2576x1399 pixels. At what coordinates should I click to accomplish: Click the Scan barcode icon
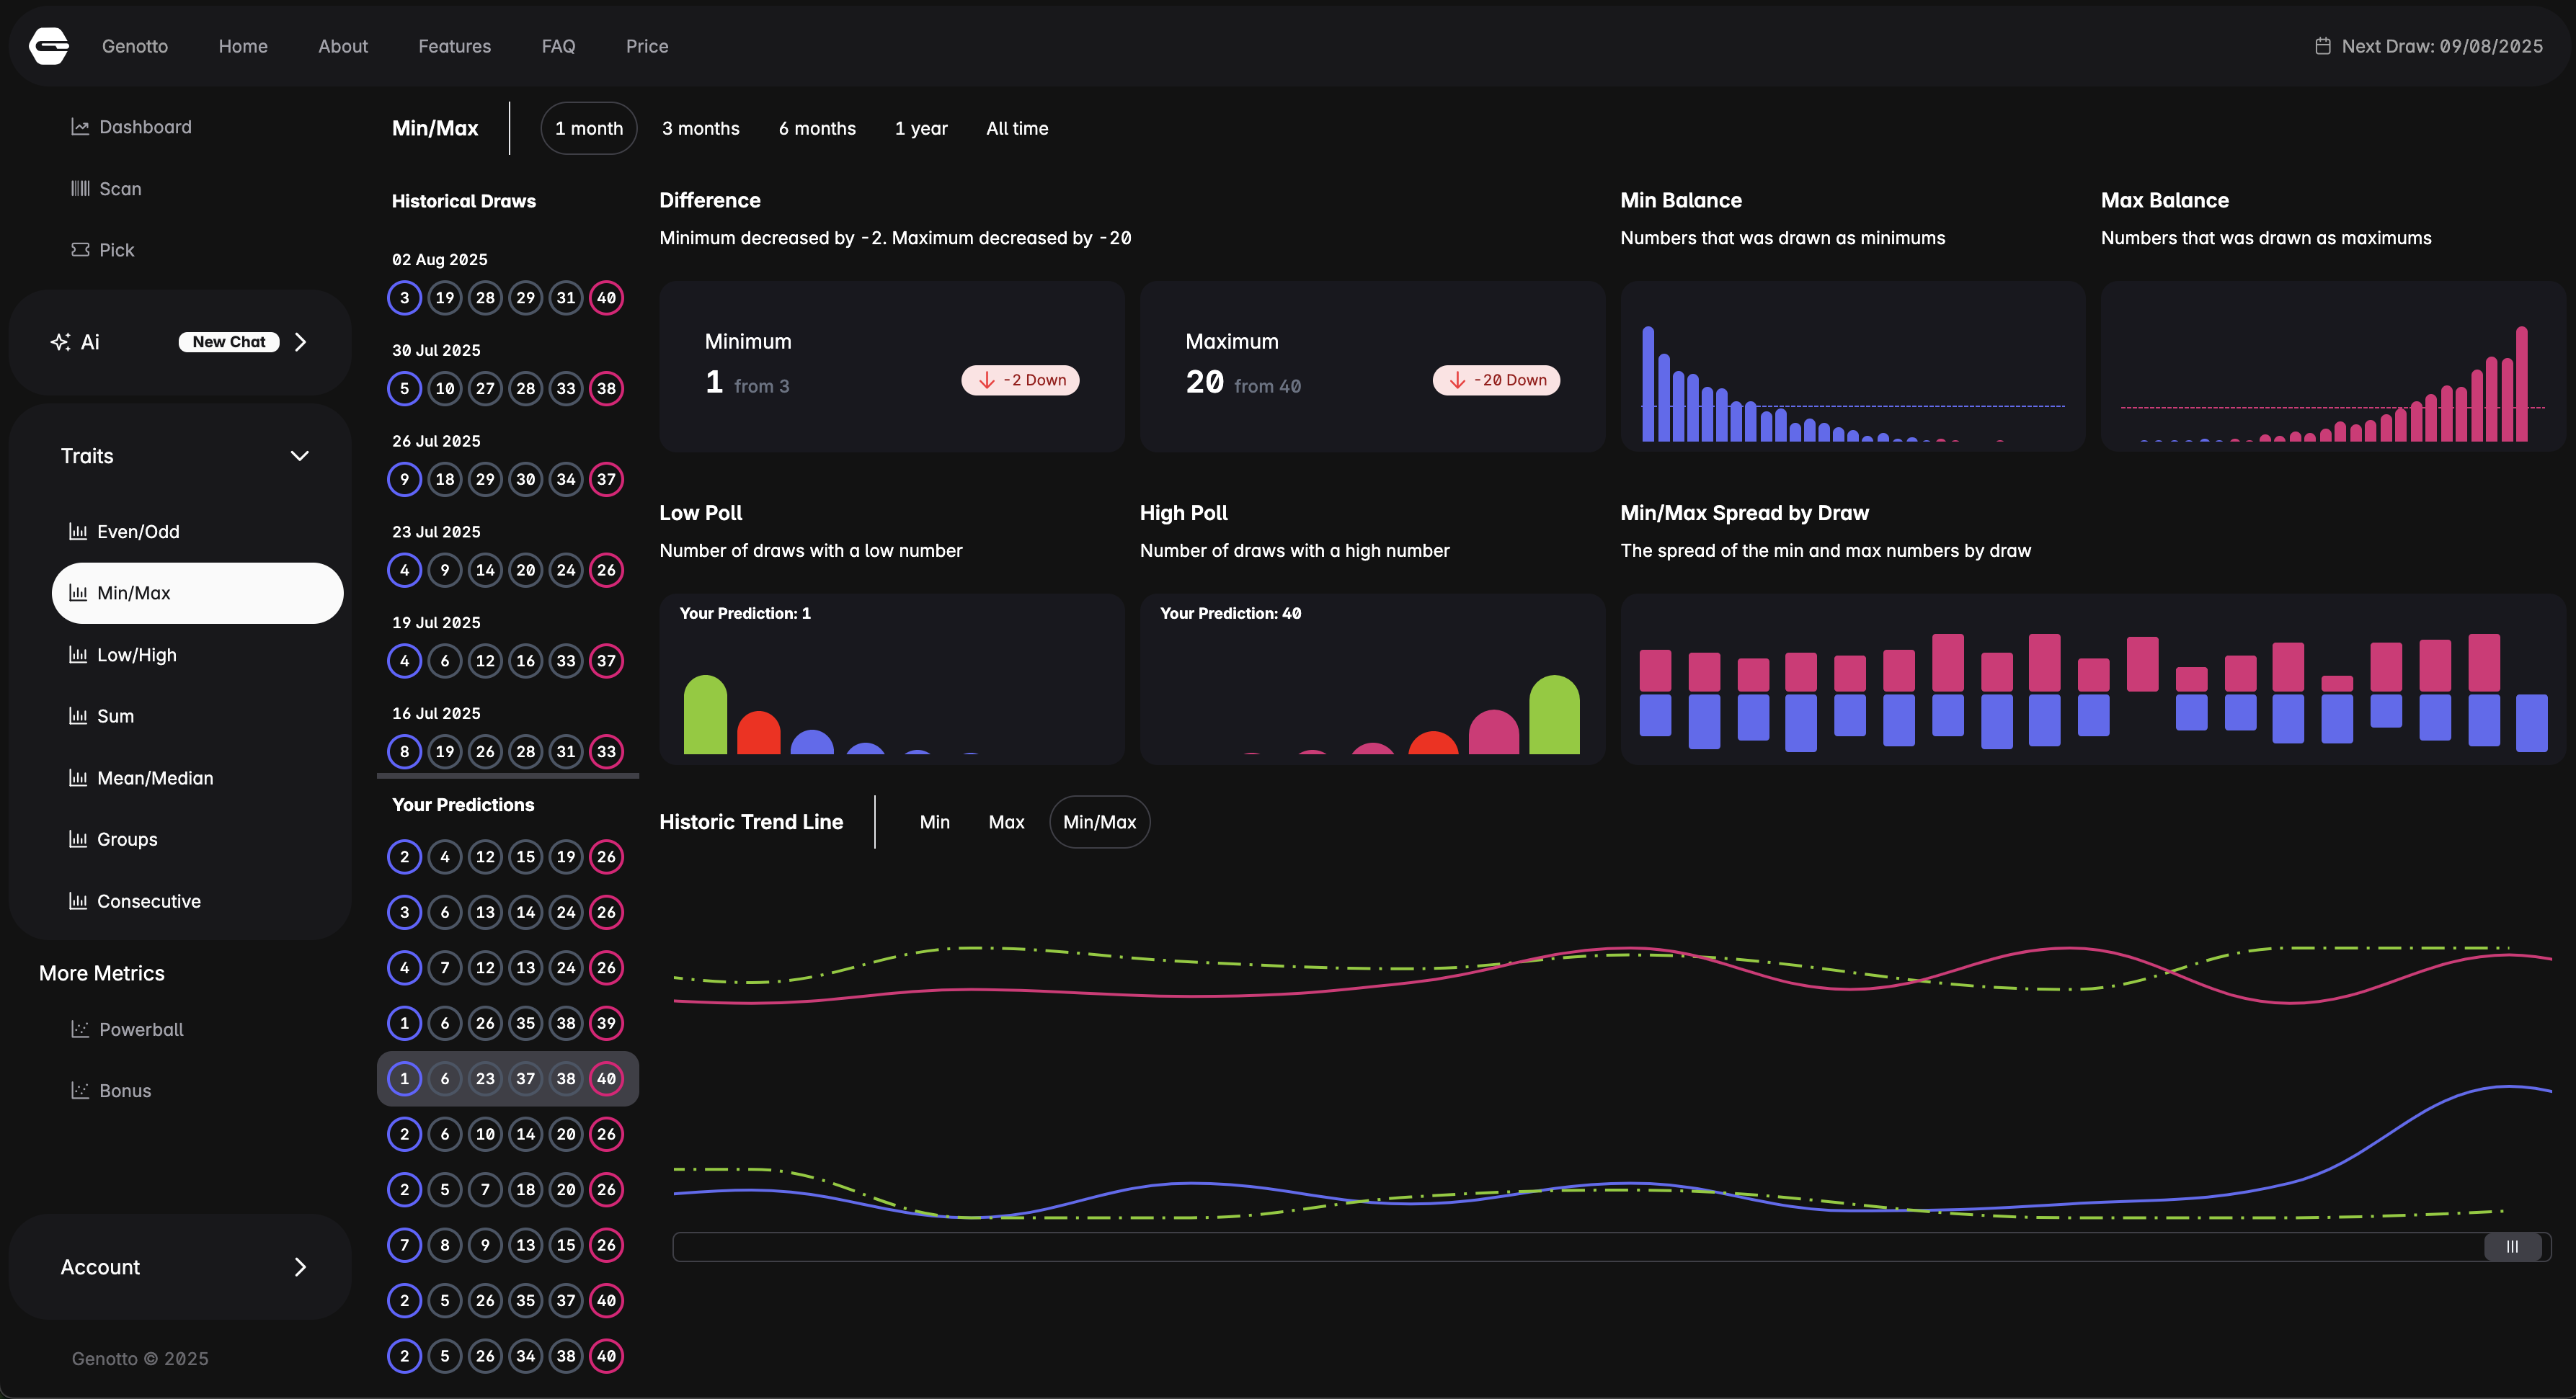click(x=80, y=189)
